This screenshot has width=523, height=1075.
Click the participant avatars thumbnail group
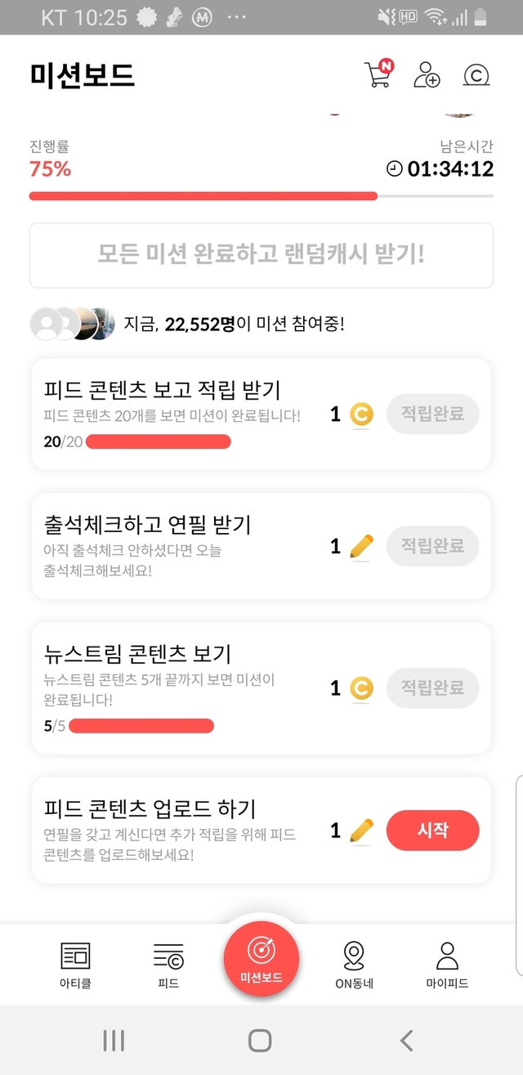pyautogui.click(x=70, y=325)
